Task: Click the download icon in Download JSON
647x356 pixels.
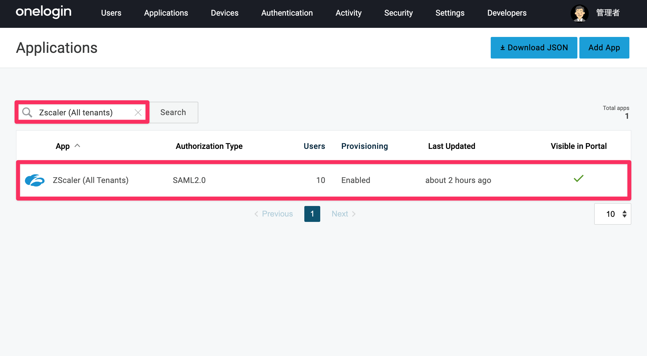Action: coord(503,48)
